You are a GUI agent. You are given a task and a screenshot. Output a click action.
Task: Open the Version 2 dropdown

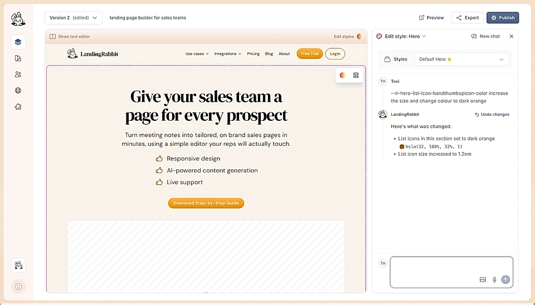pyautogui.click(x=74, y=18)
